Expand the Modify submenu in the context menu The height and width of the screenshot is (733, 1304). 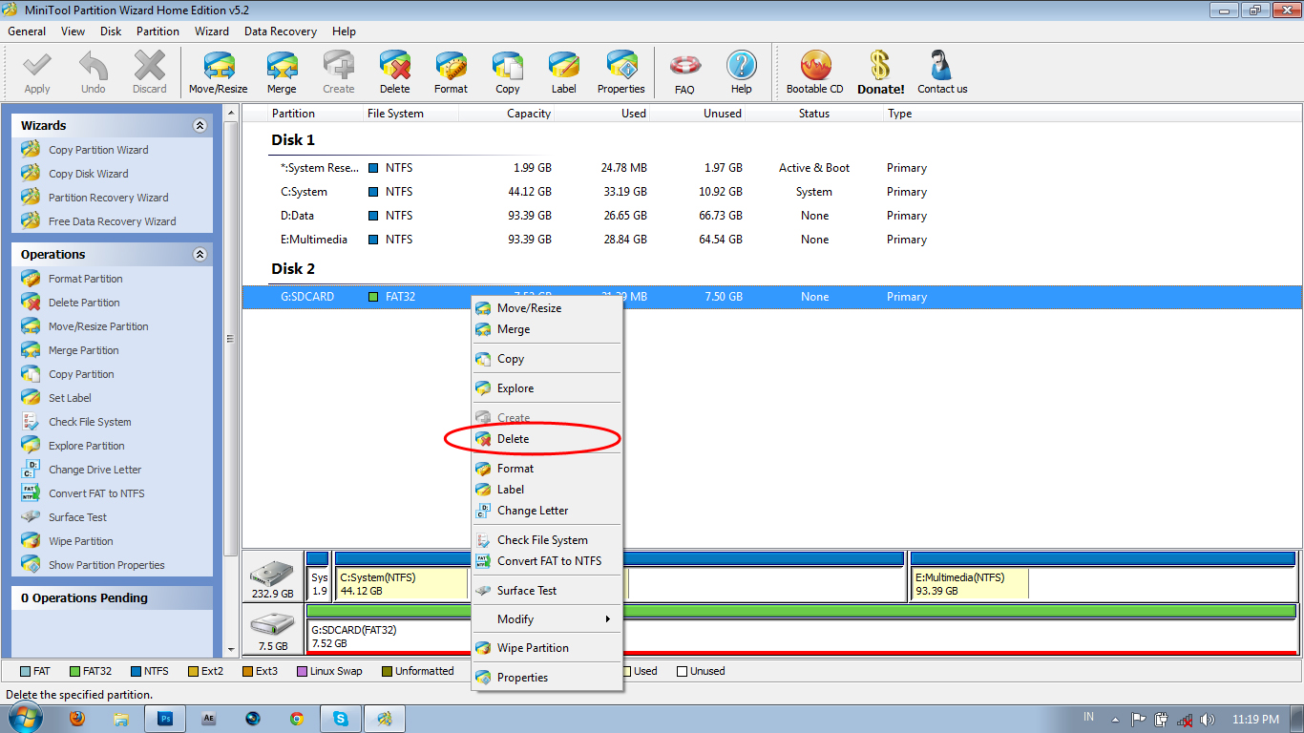[515, 618]
